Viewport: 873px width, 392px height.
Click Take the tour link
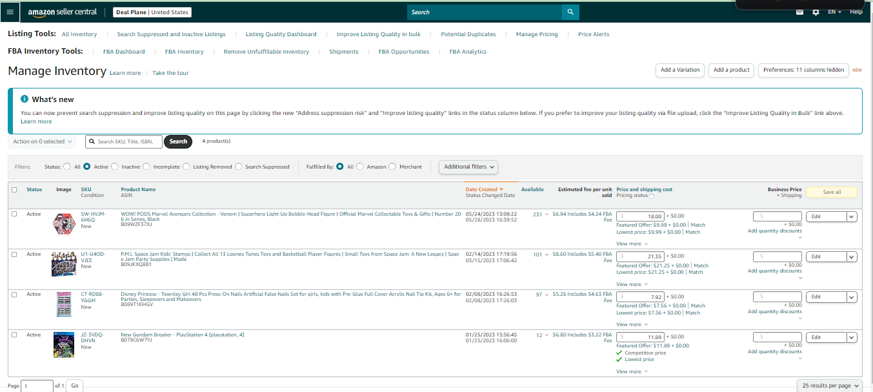(171, 73)
